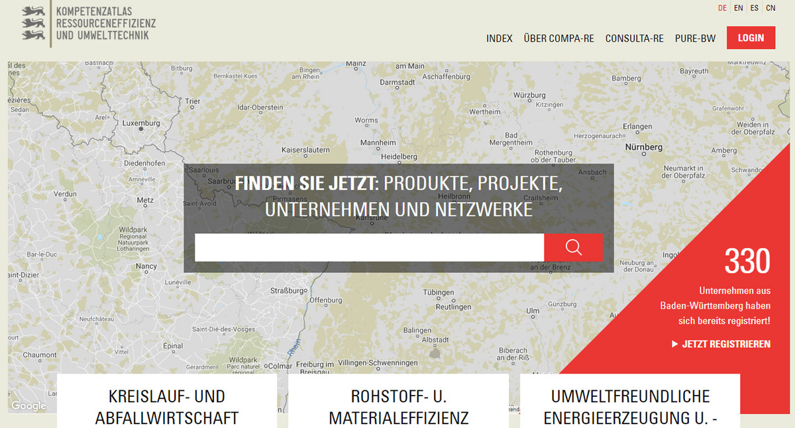Click Offenburg label on the map

coord(326,300)
